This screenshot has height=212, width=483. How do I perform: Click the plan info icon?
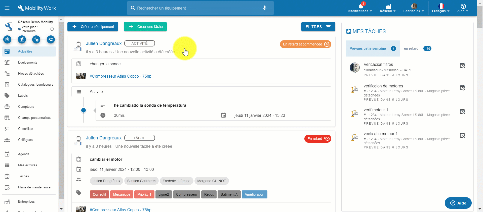52,29
